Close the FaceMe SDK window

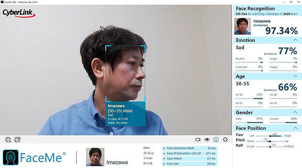click(298, 2)
